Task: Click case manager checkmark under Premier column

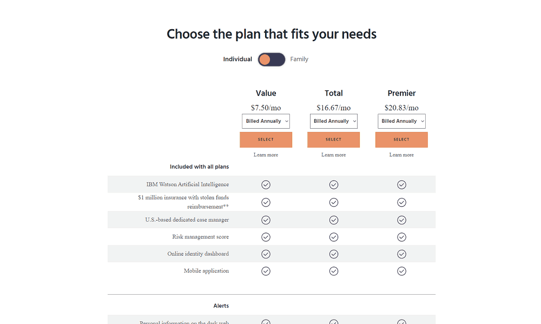Action: coord(401,220)
